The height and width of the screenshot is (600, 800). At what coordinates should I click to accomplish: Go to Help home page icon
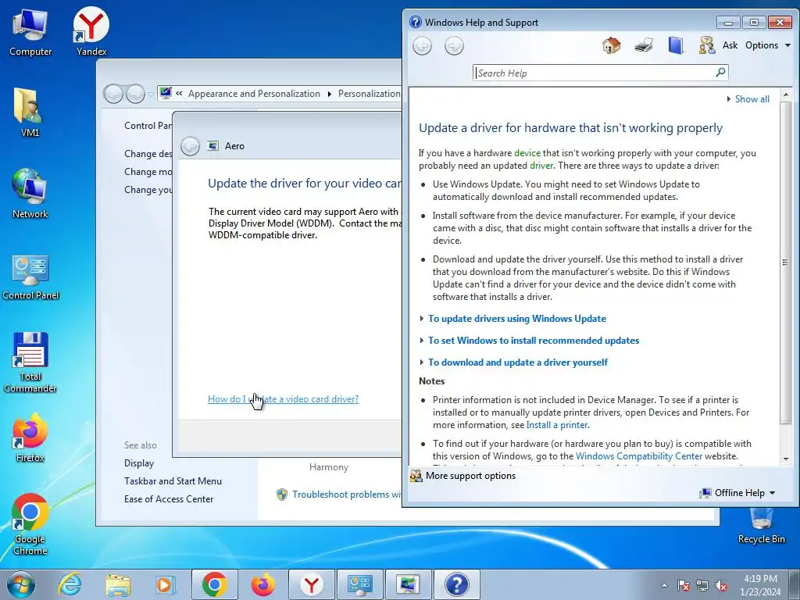tap(611, 45)
